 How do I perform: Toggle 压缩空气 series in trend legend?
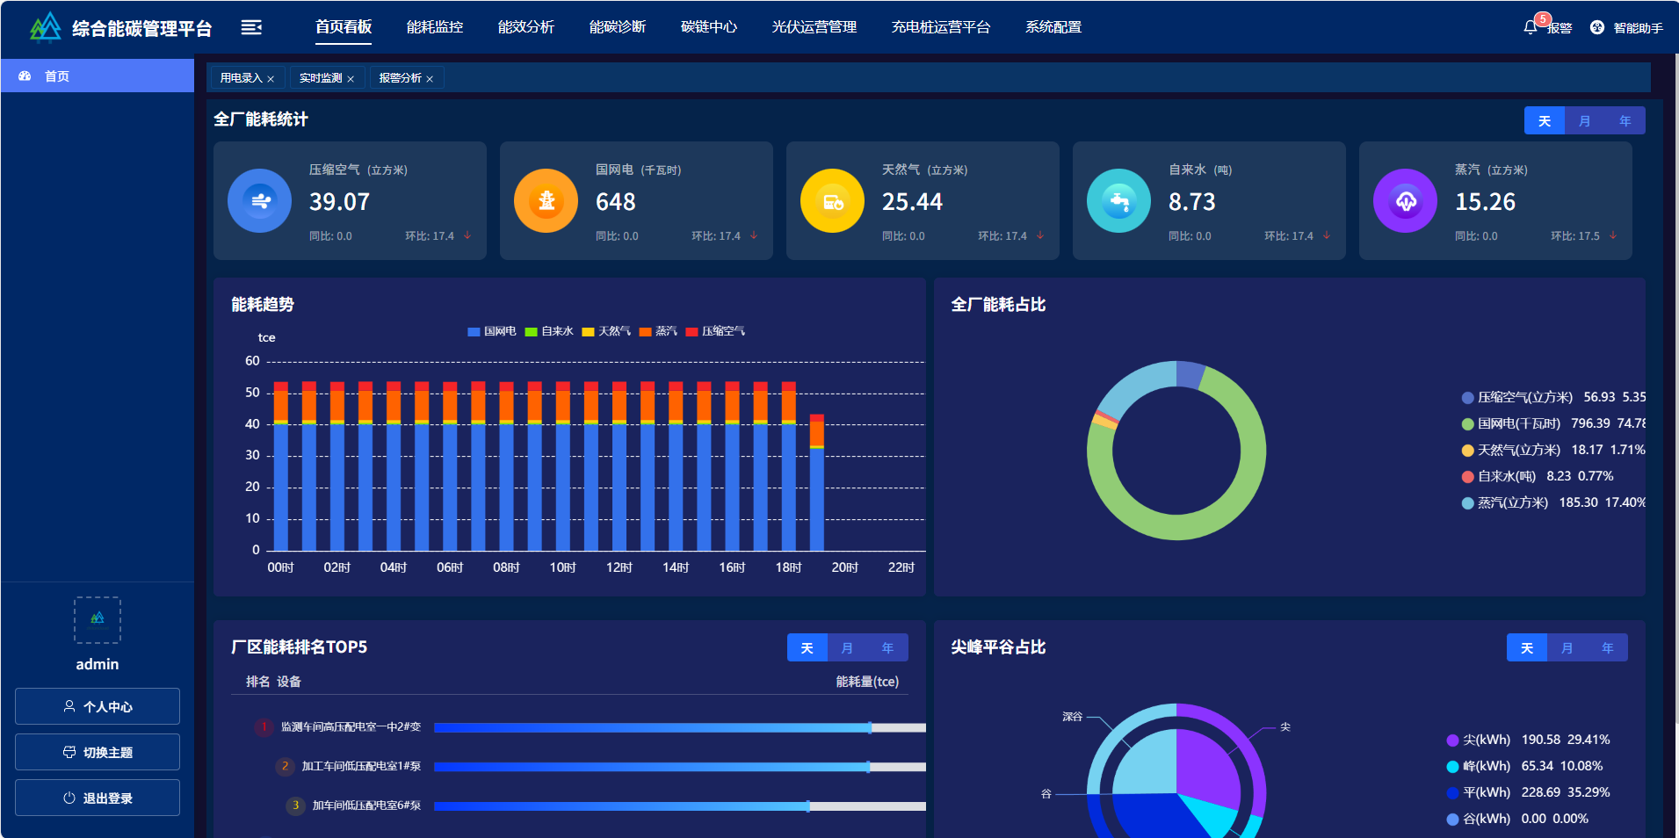pos(715,331)
